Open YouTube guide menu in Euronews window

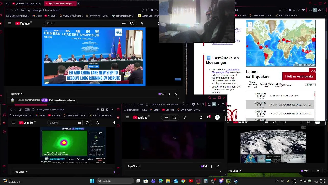click(10, 23)
